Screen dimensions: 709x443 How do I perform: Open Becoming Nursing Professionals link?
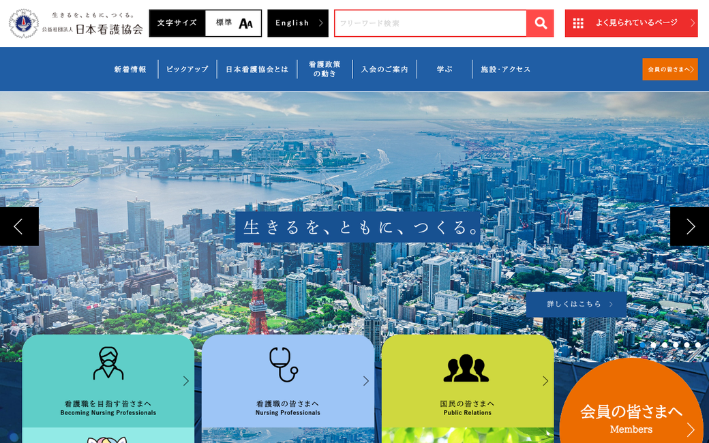click(x=108, y=413)
